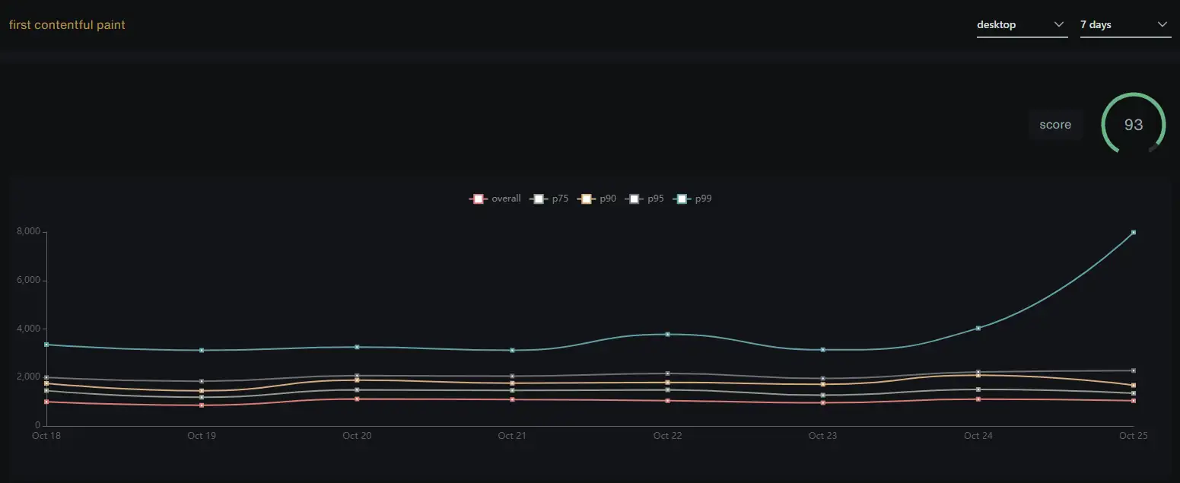This screenshot has width=1180, height=483.
Task: Open the 7 days range dropdown
Action: (1125, 25)
